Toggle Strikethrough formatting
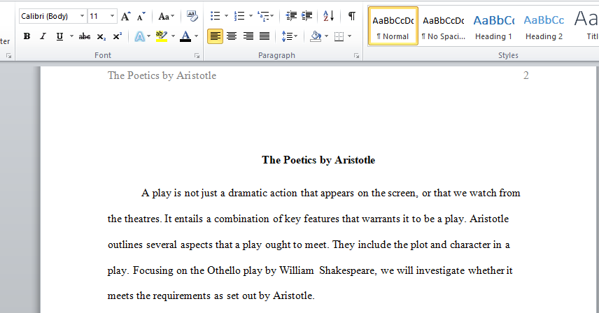599x313 pixels. [85, 36]
